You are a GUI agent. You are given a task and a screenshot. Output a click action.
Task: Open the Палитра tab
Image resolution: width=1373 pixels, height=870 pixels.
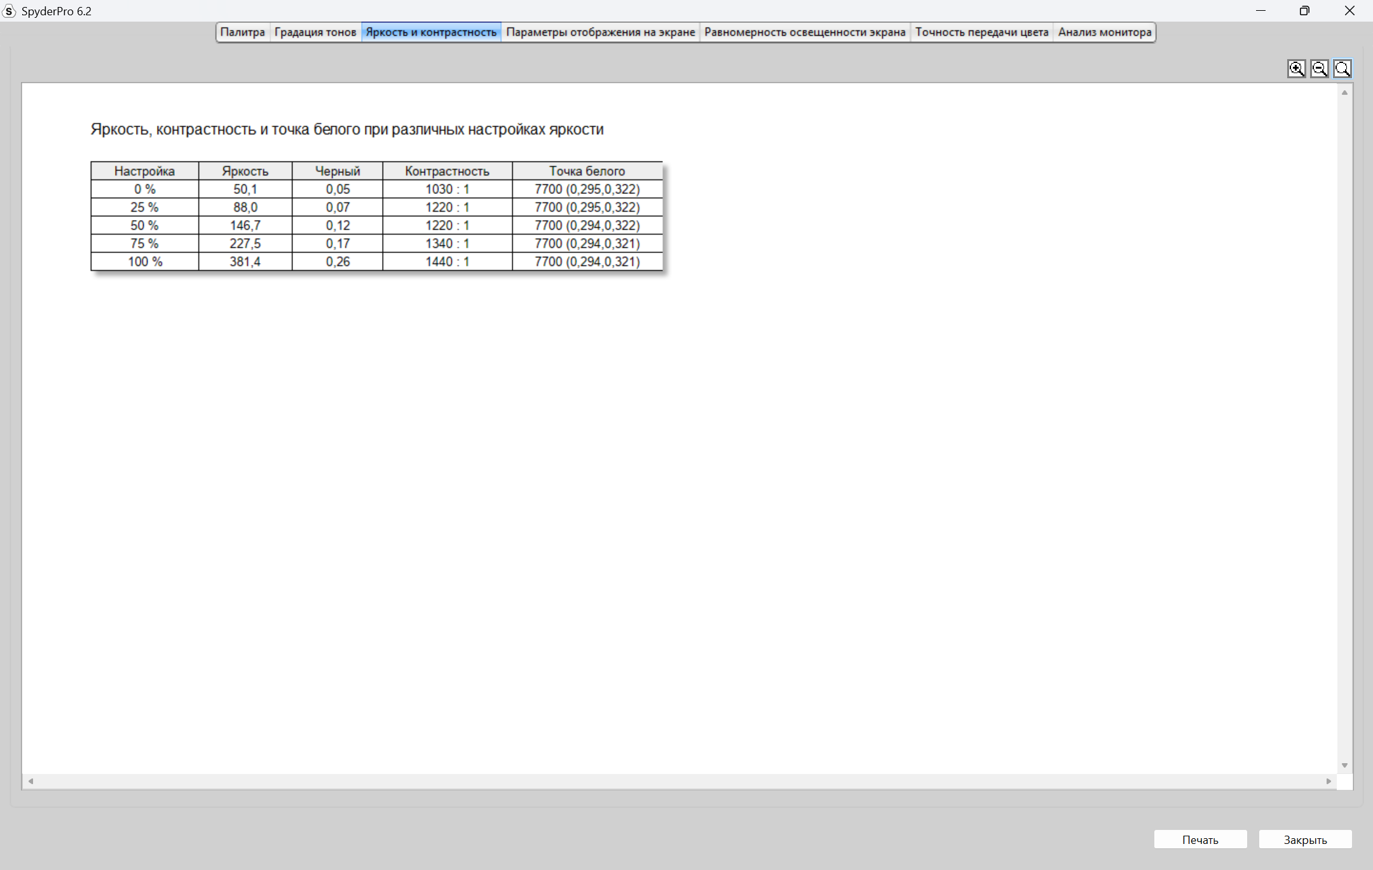pyautogui.click(x=242, y=32)
